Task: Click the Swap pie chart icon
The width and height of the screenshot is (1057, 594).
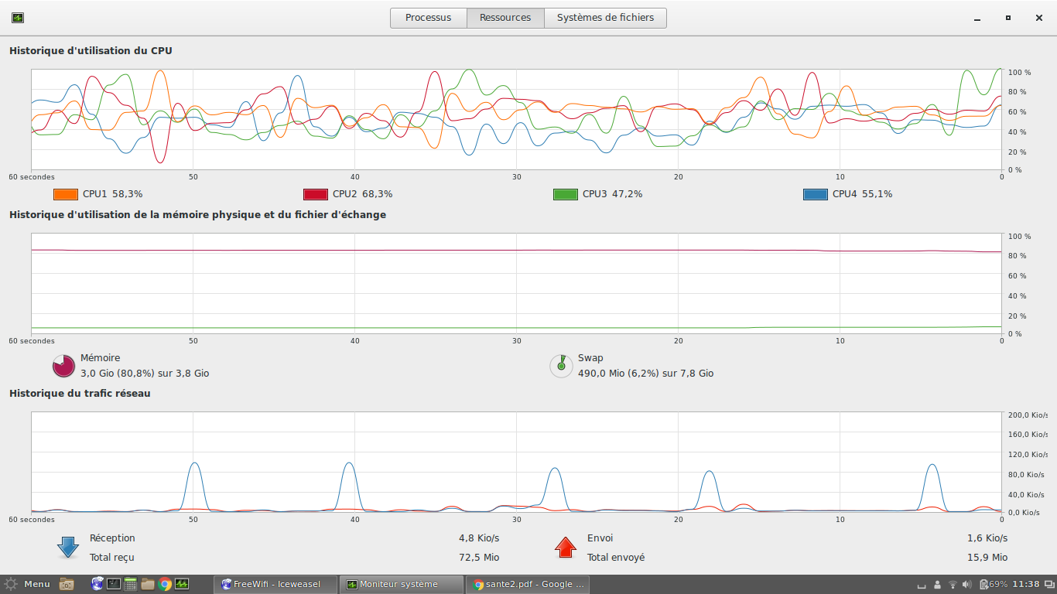Action: [561, 366]
